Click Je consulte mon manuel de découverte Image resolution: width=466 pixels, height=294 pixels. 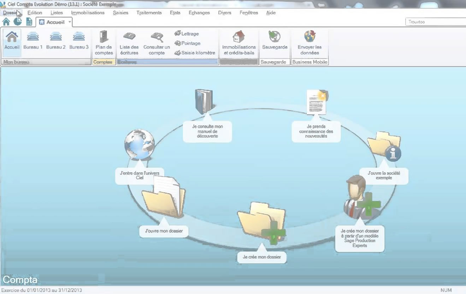(x=207, y=131)
